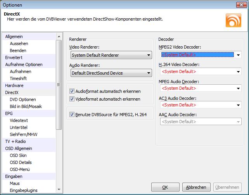Click the Abbrechen button
The height and width of the screenshot is (195, 249).
(196, 187)
